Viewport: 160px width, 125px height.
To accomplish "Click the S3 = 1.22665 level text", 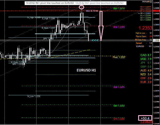I will (x=146, y=20).
